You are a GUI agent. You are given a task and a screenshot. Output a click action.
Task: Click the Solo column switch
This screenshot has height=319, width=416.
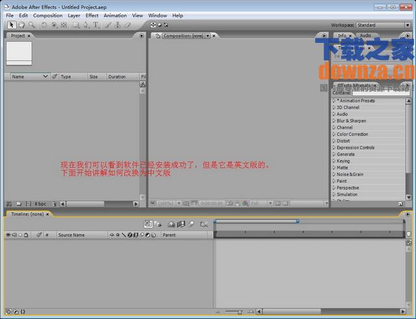pos(20,235)
